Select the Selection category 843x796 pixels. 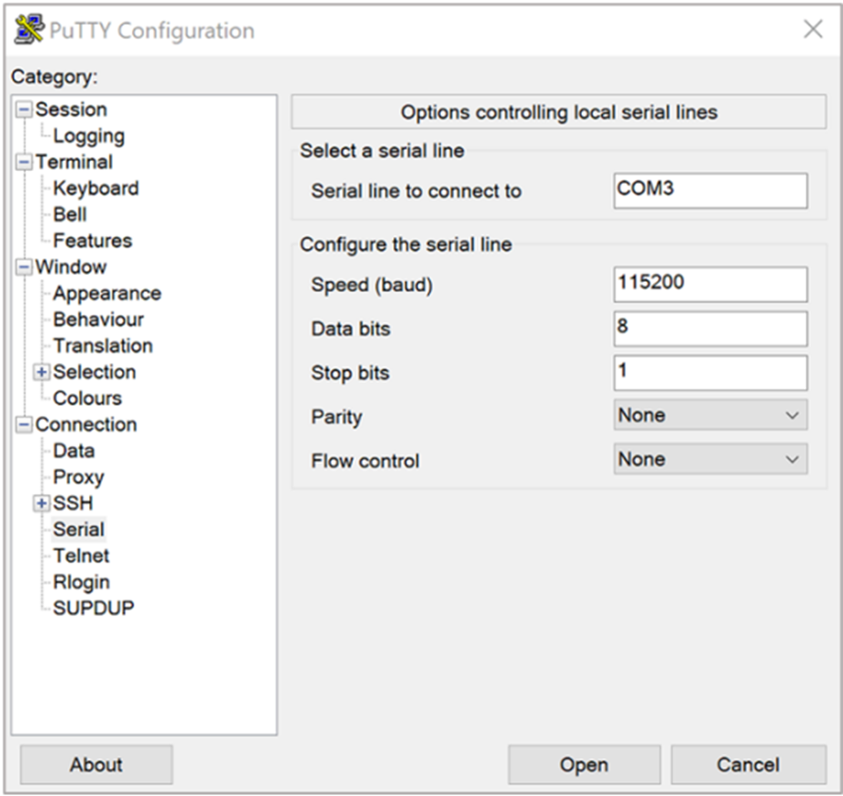pyautogui.click(x=94, y=372)
